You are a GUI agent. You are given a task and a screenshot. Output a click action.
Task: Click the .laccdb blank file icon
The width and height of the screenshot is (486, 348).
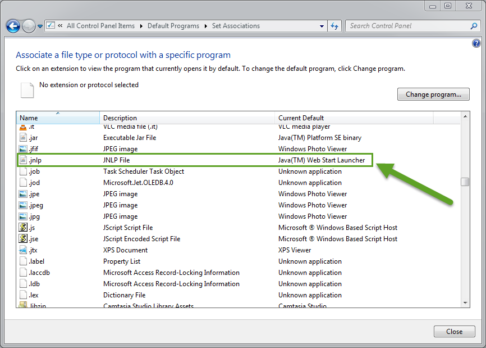[23, 272]
